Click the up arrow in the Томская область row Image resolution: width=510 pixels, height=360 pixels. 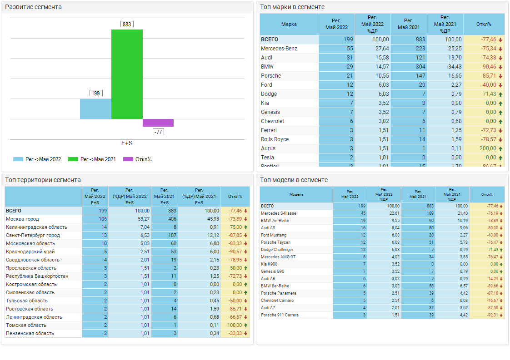tap(245, 325)
